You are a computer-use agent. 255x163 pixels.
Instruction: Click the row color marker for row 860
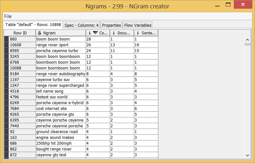coord(6,39)
